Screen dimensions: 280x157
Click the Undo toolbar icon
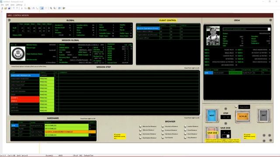click(14, 8)
